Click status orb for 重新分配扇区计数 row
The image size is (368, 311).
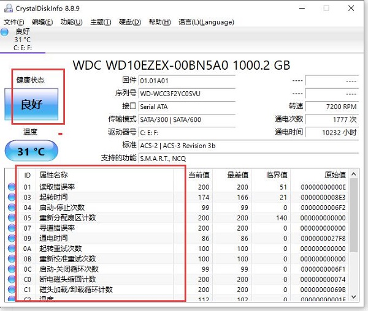[11, 218]
